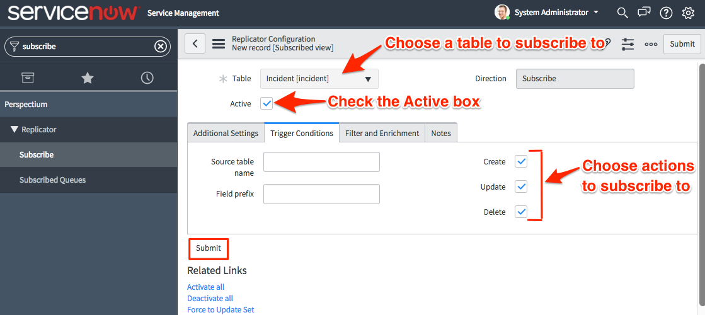Screen dimensions: 705x315
Task: Toggle the Active checkbox
Action: tap(267, 104)
